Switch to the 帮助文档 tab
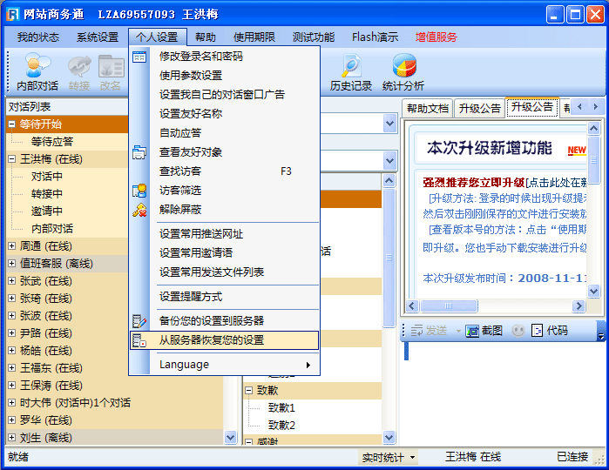 point(428,108)
